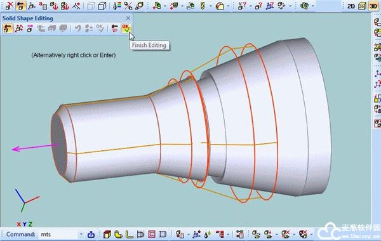Open the Command combo box dropdown arrow
381x241 pixels.
point(81,235)
